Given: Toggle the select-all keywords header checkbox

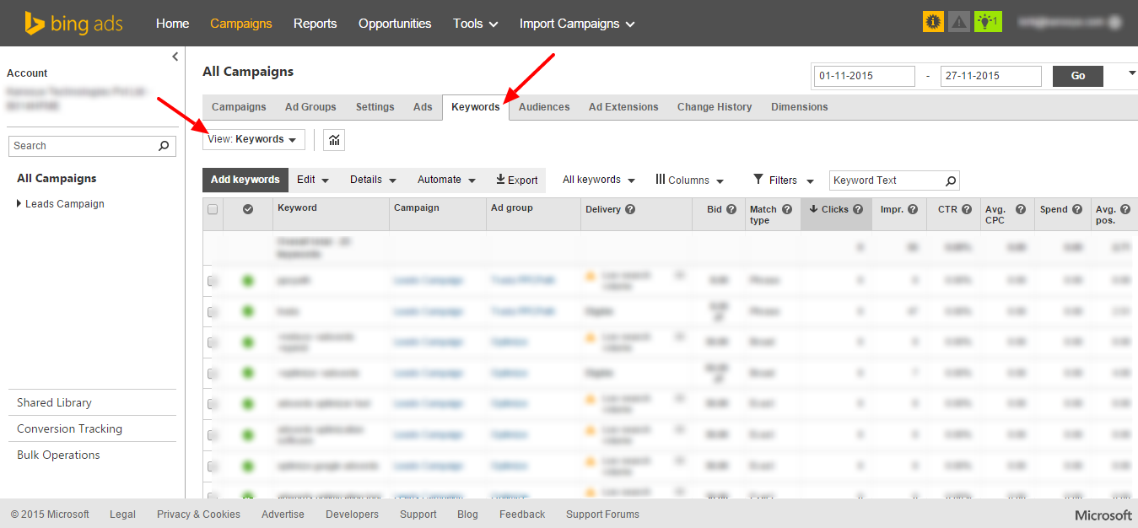Looking at the screenshot, I should click(213, 209).
